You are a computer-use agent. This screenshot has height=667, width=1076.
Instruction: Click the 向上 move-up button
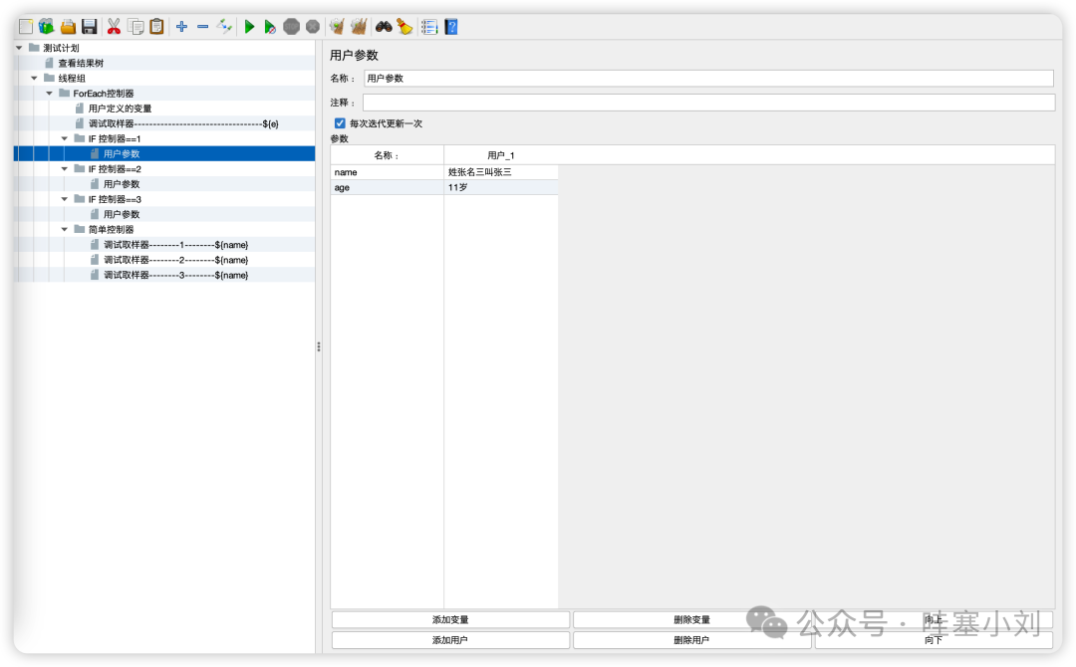[x=934, y=619]
